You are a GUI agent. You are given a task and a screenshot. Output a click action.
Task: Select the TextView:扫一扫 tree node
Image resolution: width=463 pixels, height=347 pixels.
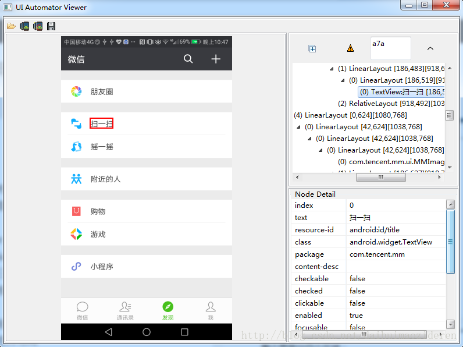401,92
